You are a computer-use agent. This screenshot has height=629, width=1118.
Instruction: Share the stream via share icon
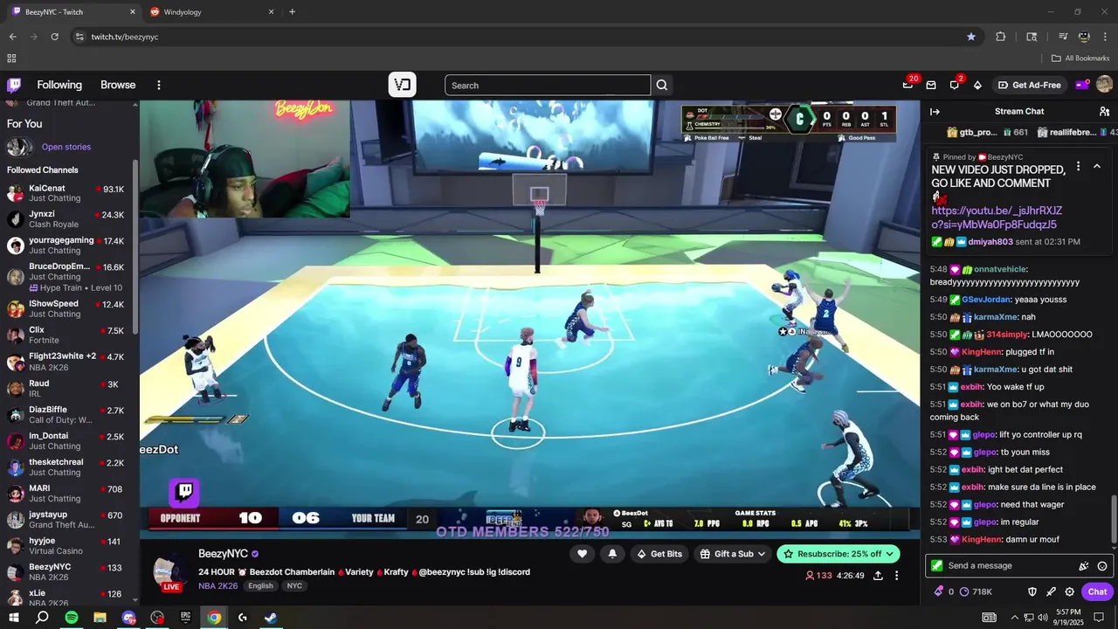click(878, 576)
